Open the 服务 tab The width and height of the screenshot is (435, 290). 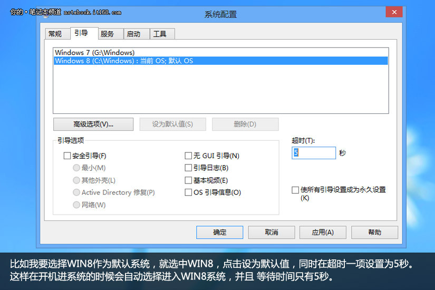coord(107,34)
